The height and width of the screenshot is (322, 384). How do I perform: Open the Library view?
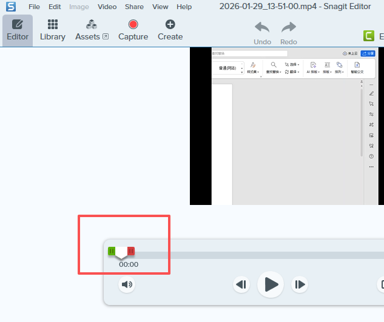pyautogui.click(x=53, y=30)
